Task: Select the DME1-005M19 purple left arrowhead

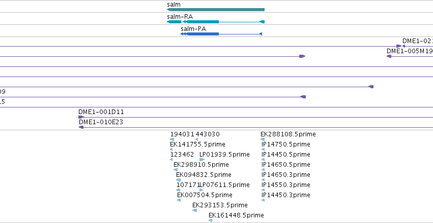Action: [389, 56]
